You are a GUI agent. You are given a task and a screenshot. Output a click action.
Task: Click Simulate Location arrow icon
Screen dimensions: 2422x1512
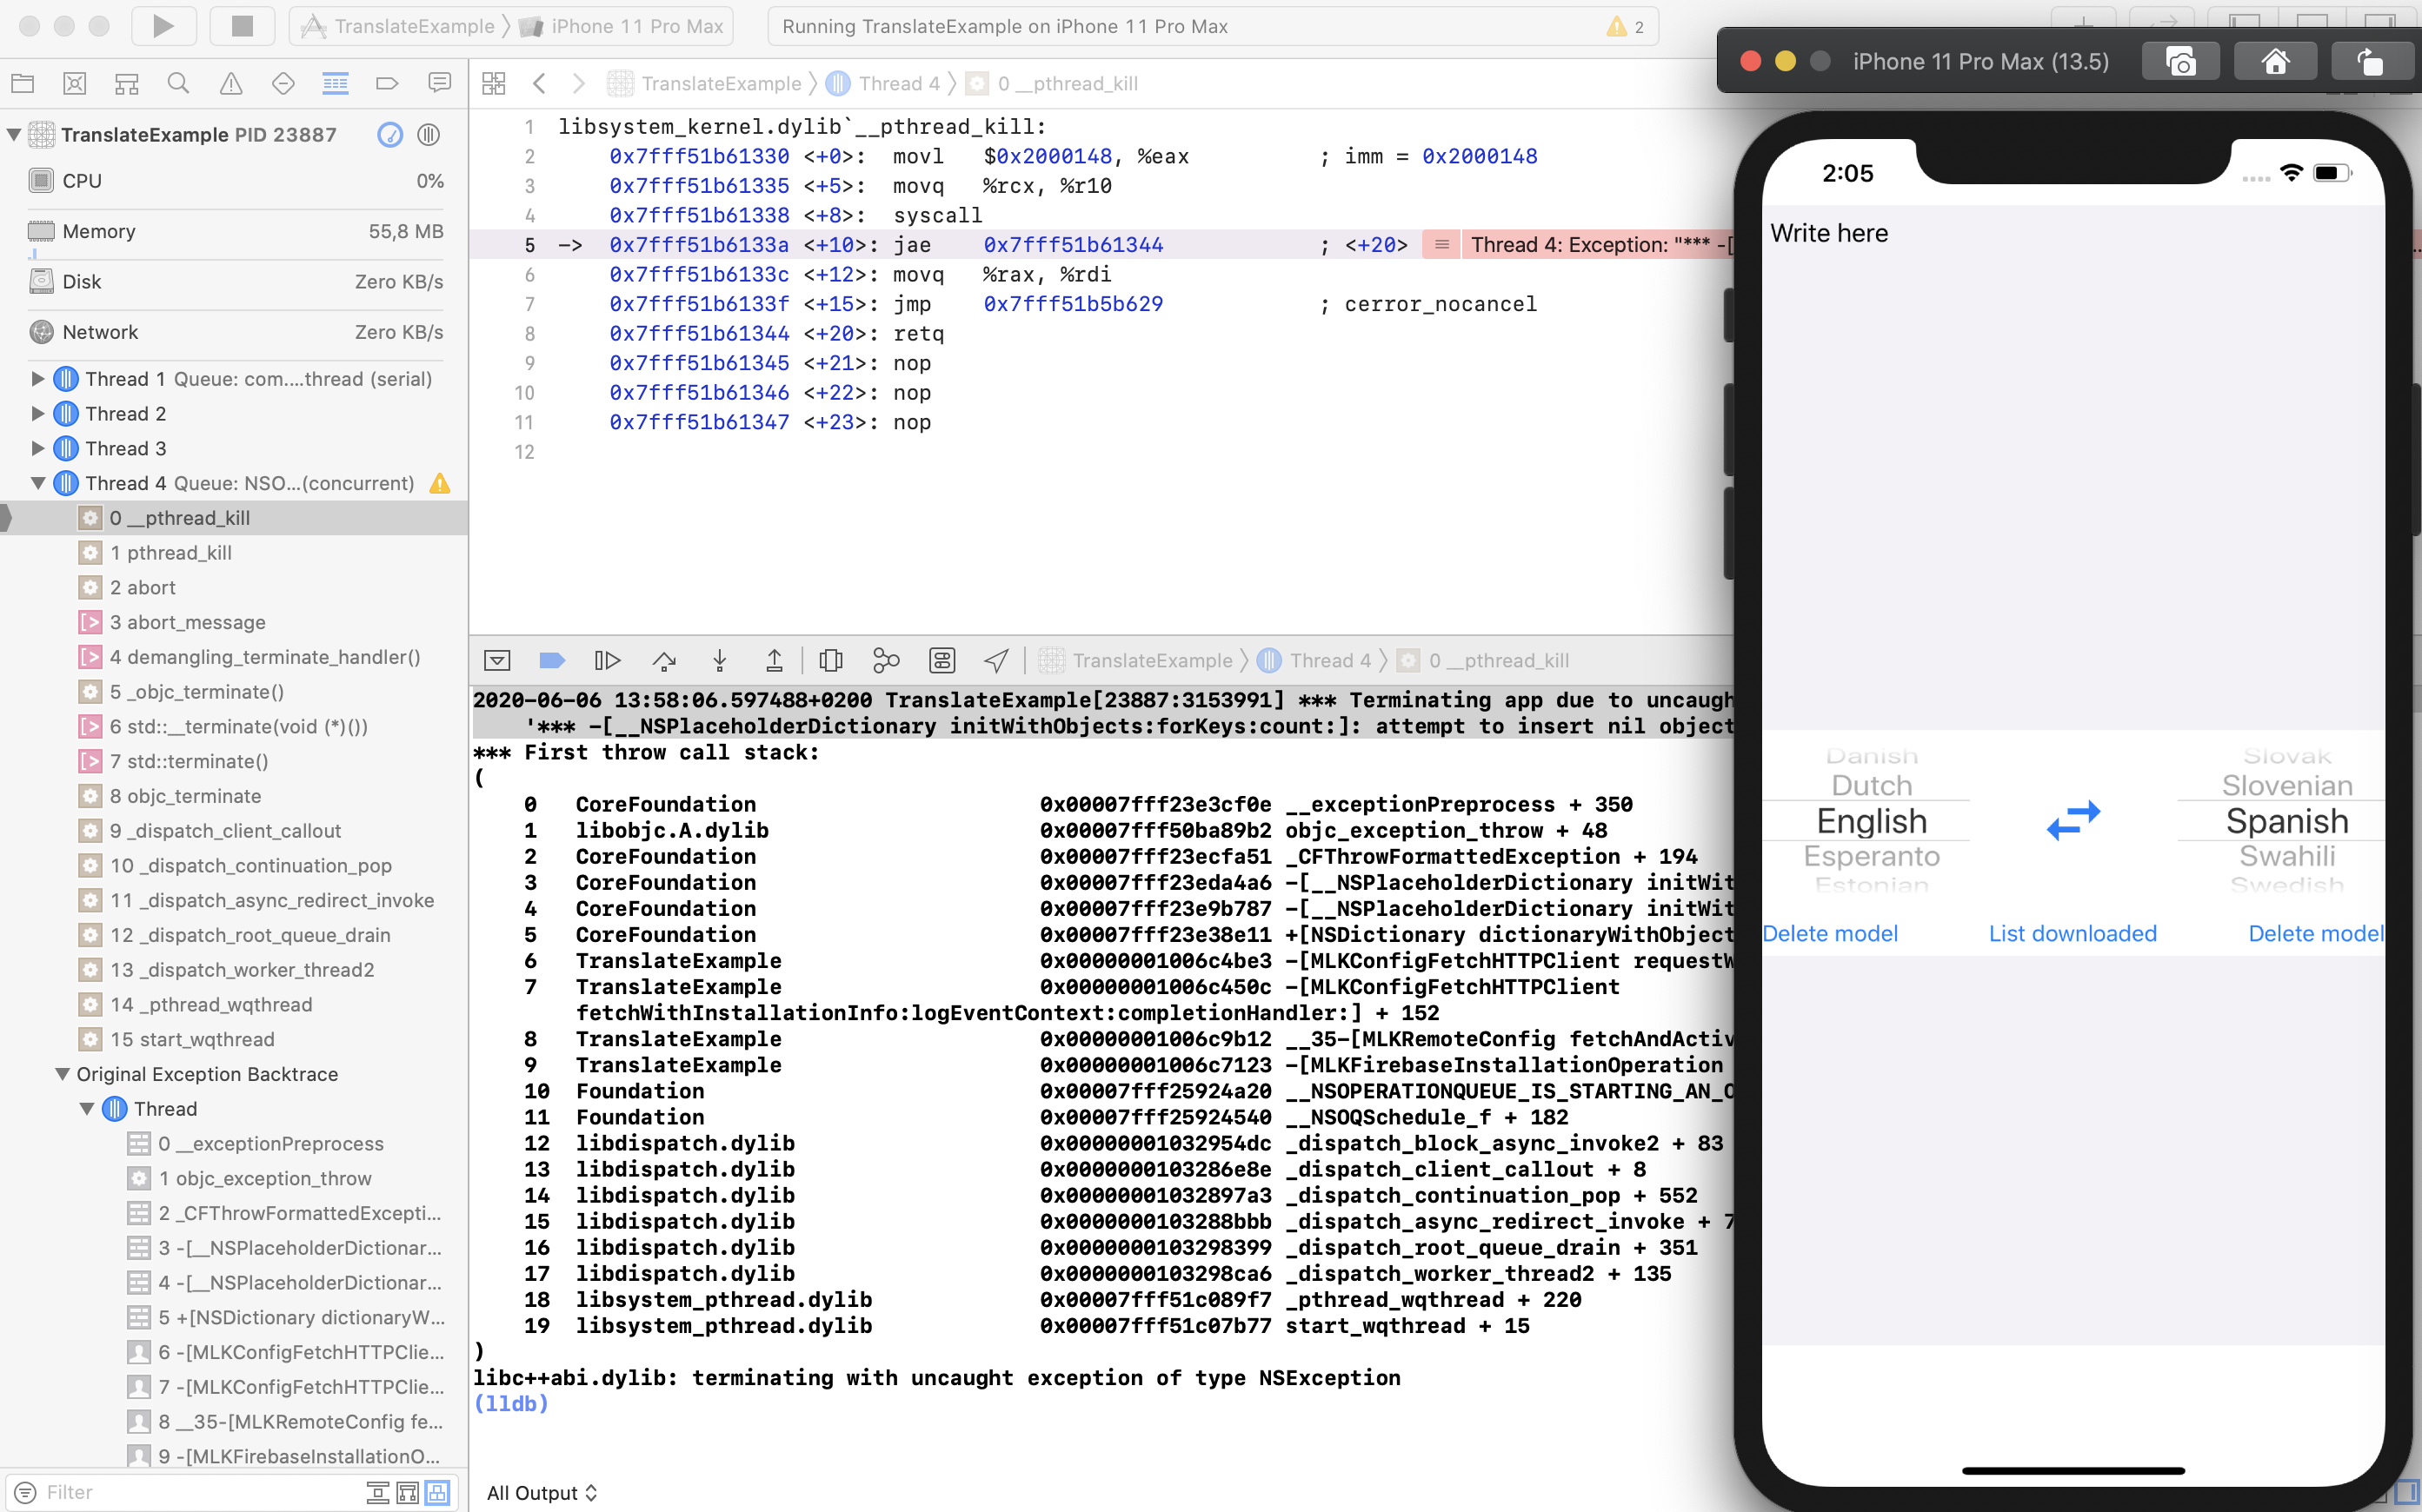[x=996, y=660]
